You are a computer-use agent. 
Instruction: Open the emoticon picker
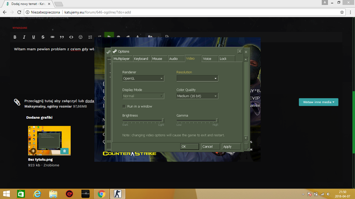(x=81, y=37)
